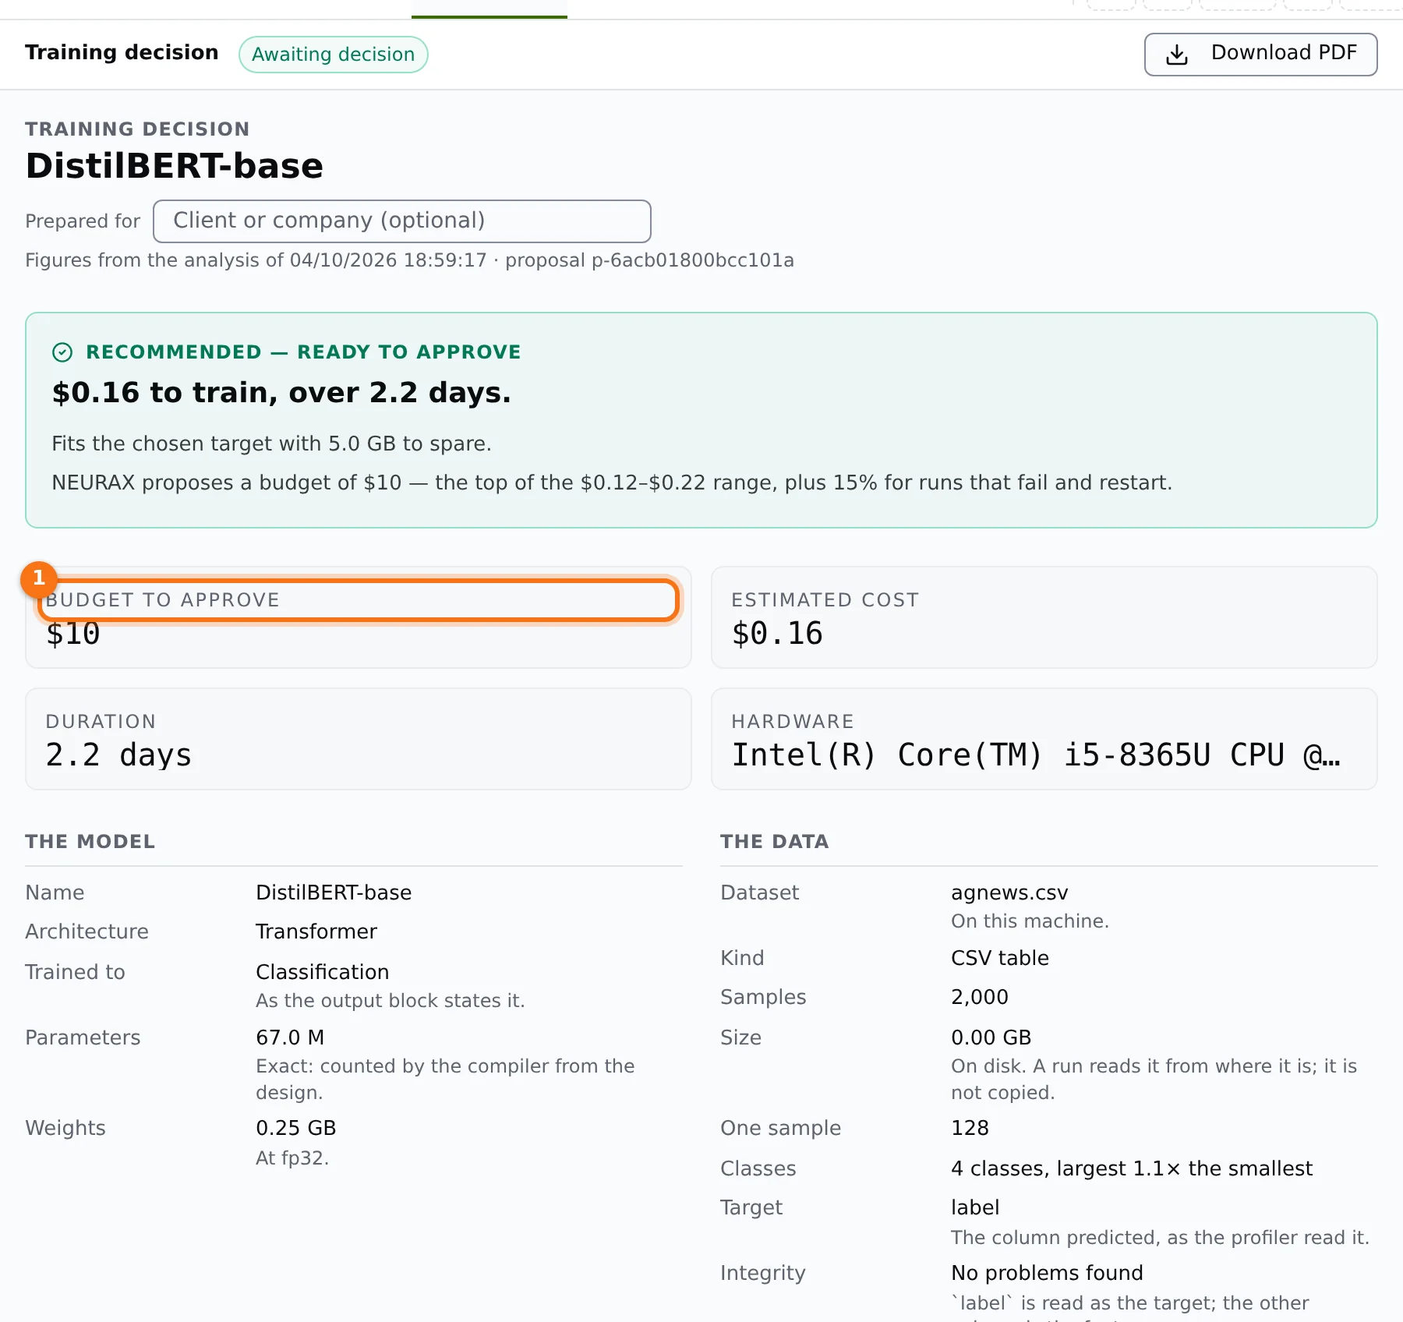Click the 4 classes value text
The width and height of the screenshot is (1403, 1322).
point(1132,1168)
